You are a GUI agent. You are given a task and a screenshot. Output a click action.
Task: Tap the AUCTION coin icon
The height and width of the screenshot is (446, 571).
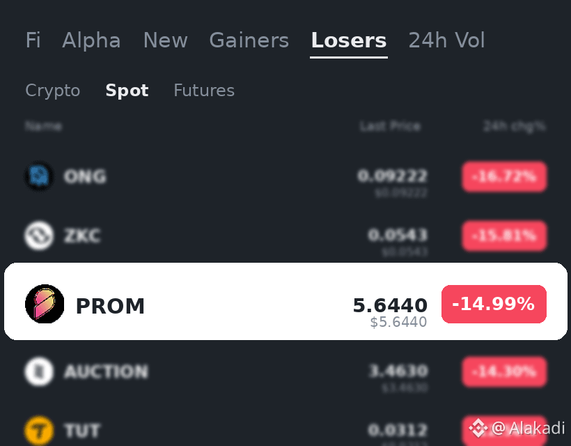(39, 371)
